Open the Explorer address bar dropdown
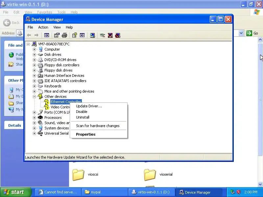 241,33
